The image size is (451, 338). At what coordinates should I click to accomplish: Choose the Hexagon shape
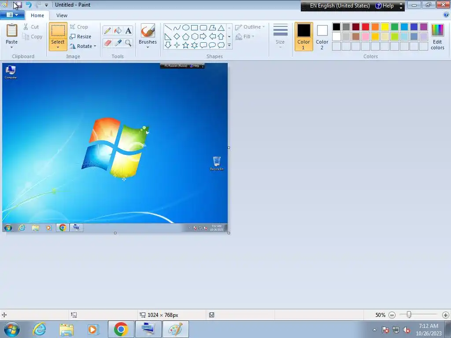click(x=194, y=37)
